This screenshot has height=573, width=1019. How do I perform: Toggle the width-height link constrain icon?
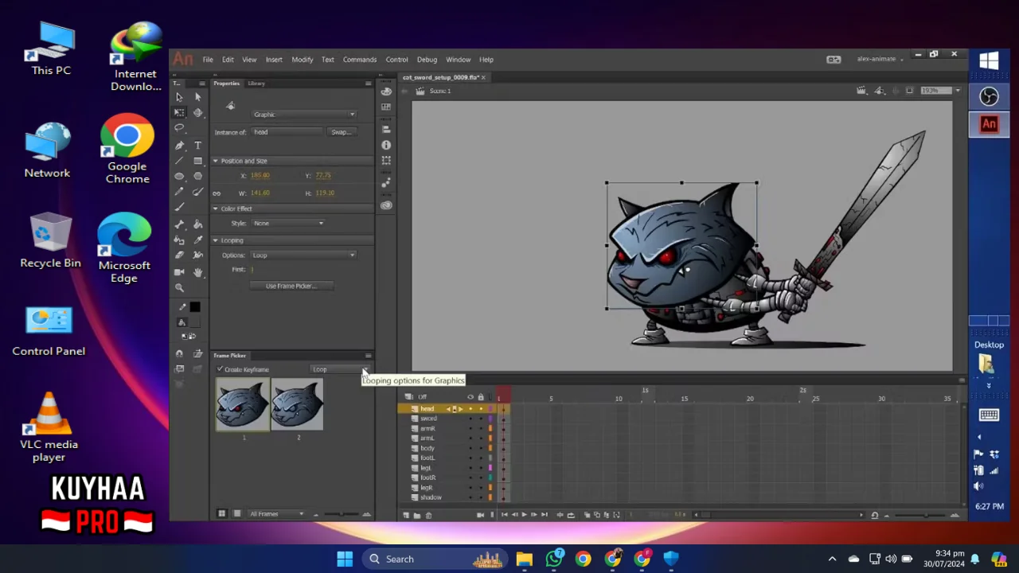click(217, 193)
